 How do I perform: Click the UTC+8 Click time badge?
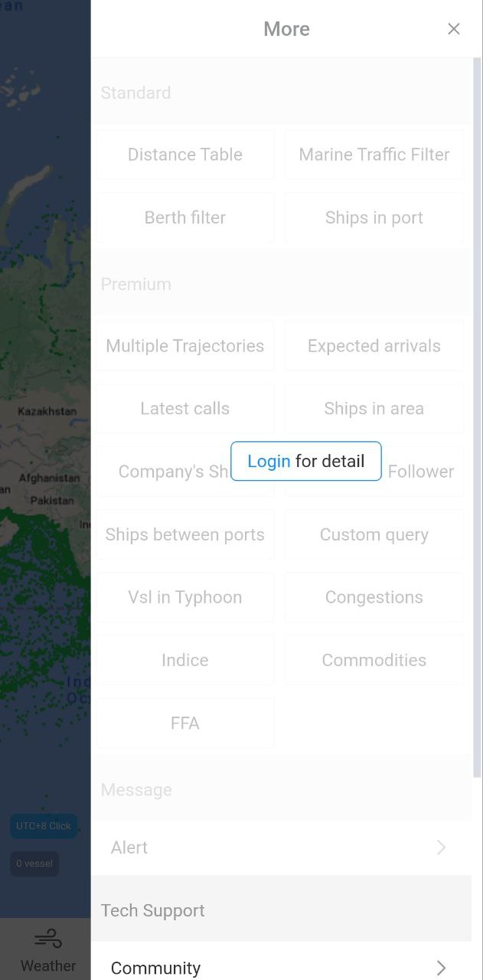click(44, 826)
